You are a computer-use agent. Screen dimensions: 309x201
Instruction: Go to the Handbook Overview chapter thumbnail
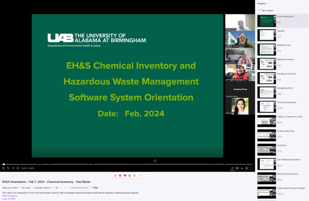pos(267,78)
